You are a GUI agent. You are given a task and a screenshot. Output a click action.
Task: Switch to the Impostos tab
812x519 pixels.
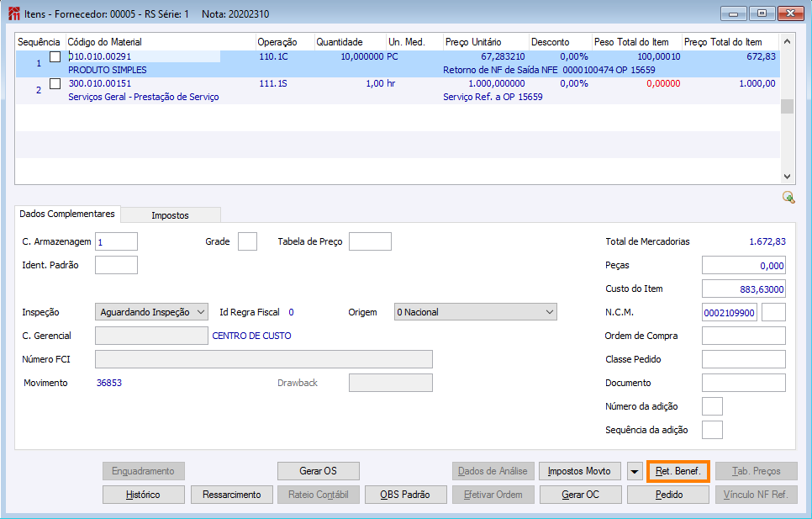click(x=170, y=215)
